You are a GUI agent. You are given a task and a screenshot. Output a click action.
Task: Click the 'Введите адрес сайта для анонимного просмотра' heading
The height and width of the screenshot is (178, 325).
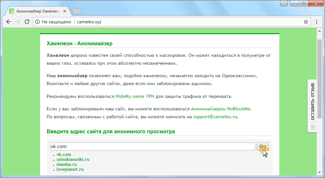pyautogui.click(x=111, y=132)
